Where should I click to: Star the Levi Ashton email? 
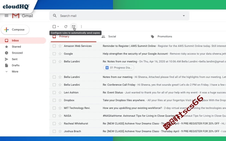[60, 92]
